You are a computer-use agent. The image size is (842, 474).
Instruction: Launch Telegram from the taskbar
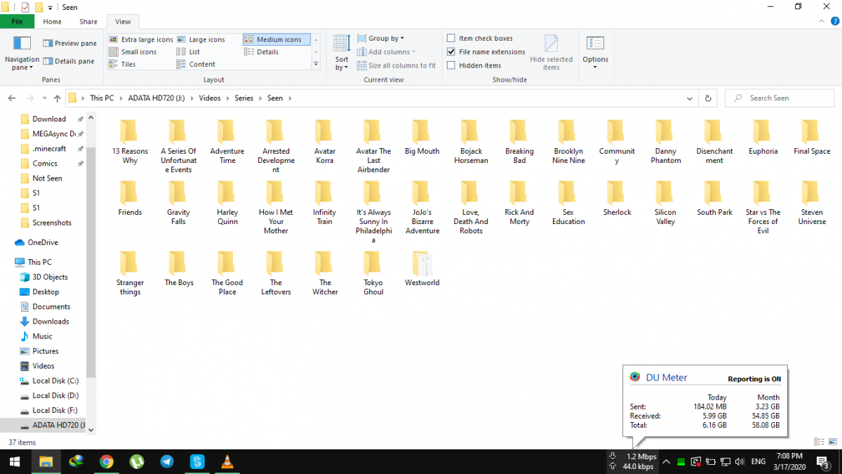point(167,462)
